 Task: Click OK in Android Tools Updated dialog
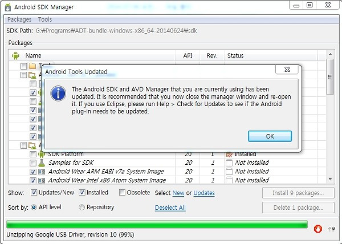point(270,136)
